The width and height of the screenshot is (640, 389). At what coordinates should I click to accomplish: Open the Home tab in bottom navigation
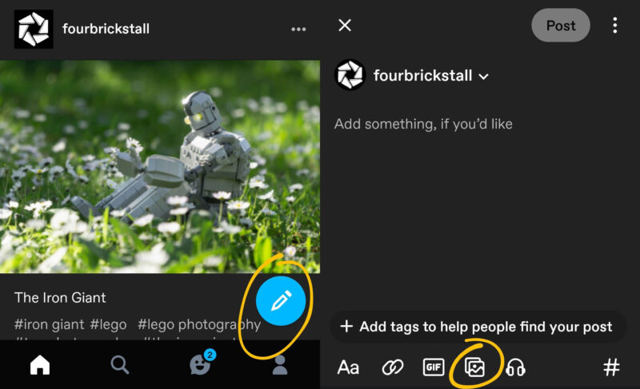40,364
